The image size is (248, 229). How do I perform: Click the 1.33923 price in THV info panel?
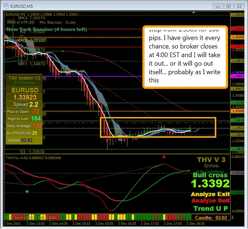[25, 97]
